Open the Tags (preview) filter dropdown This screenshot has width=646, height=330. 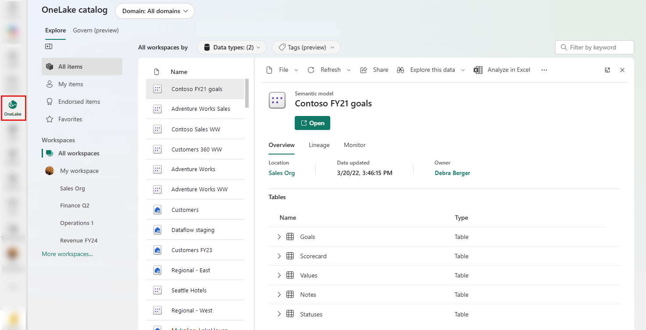[x=306, y=47]
